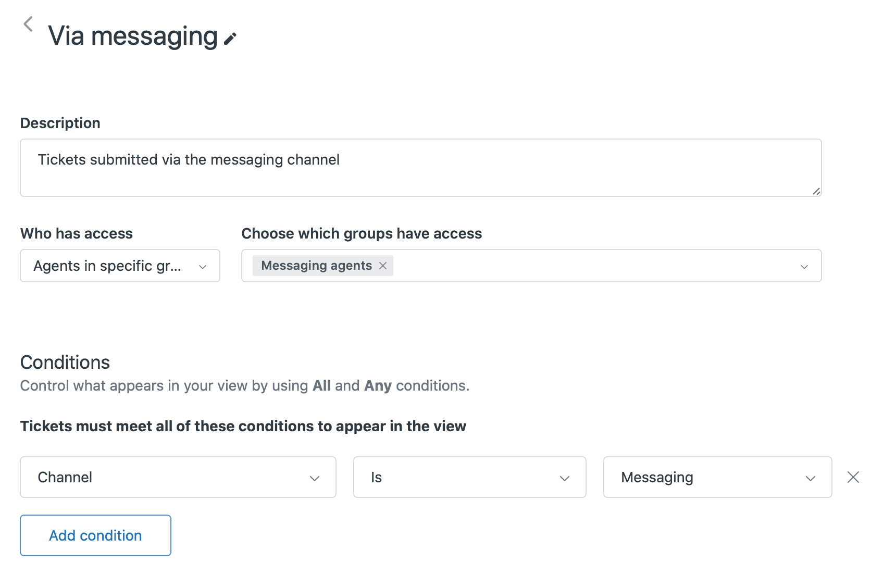This screenshot has width=871, height=575.
Task: Click the chevron on the Messaging value dropdown
Action: pyautogui.click(x=810, y=477)
